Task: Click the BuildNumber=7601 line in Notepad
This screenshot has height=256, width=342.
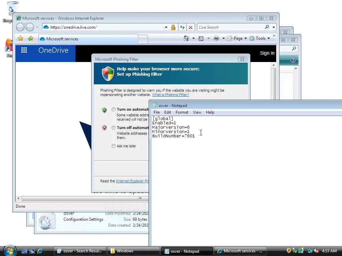Action: tap(173, 136)
